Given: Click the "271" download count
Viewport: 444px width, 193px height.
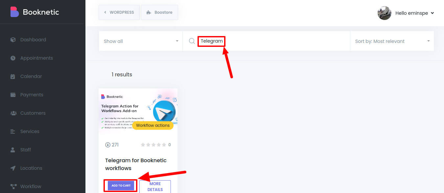Looking at the screenshot, I should [115, 145].
